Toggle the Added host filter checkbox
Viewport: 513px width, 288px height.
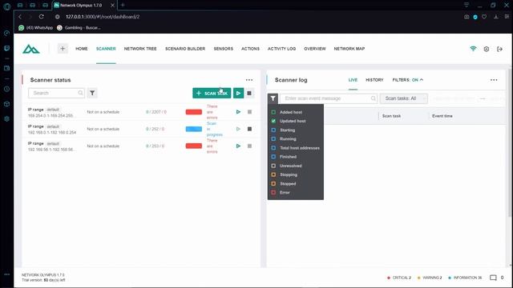(273, 112)
